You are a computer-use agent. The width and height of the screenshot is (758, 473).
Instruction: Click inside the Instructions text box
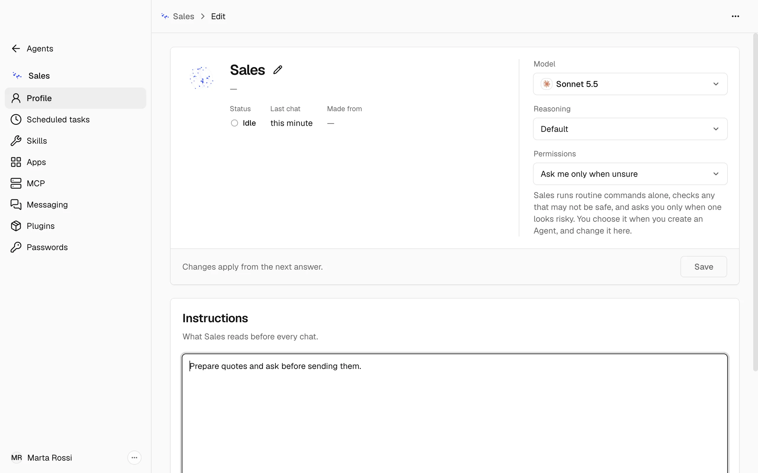(x=455, y=413)
